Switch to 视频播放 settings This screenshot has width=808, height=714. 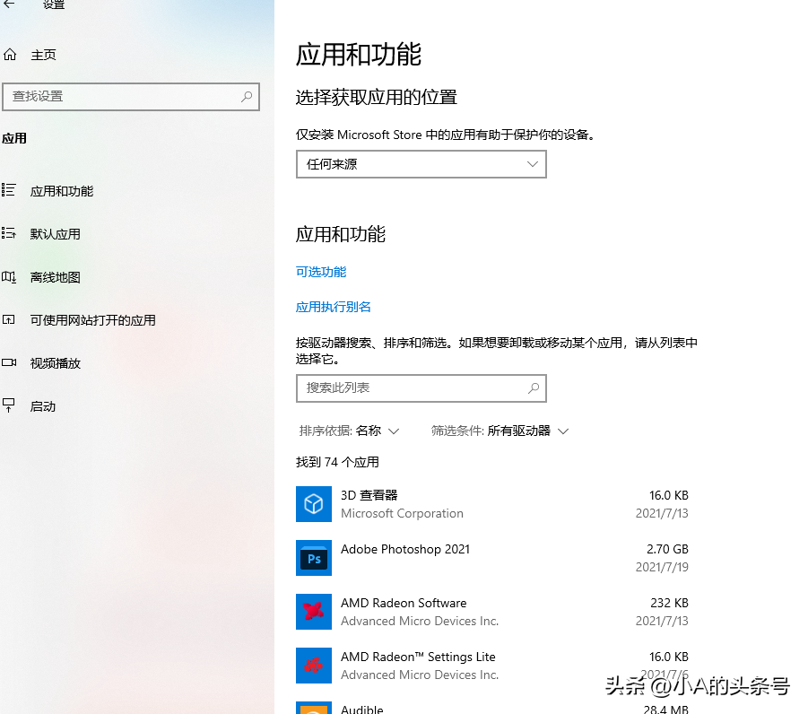coord(55,363)
